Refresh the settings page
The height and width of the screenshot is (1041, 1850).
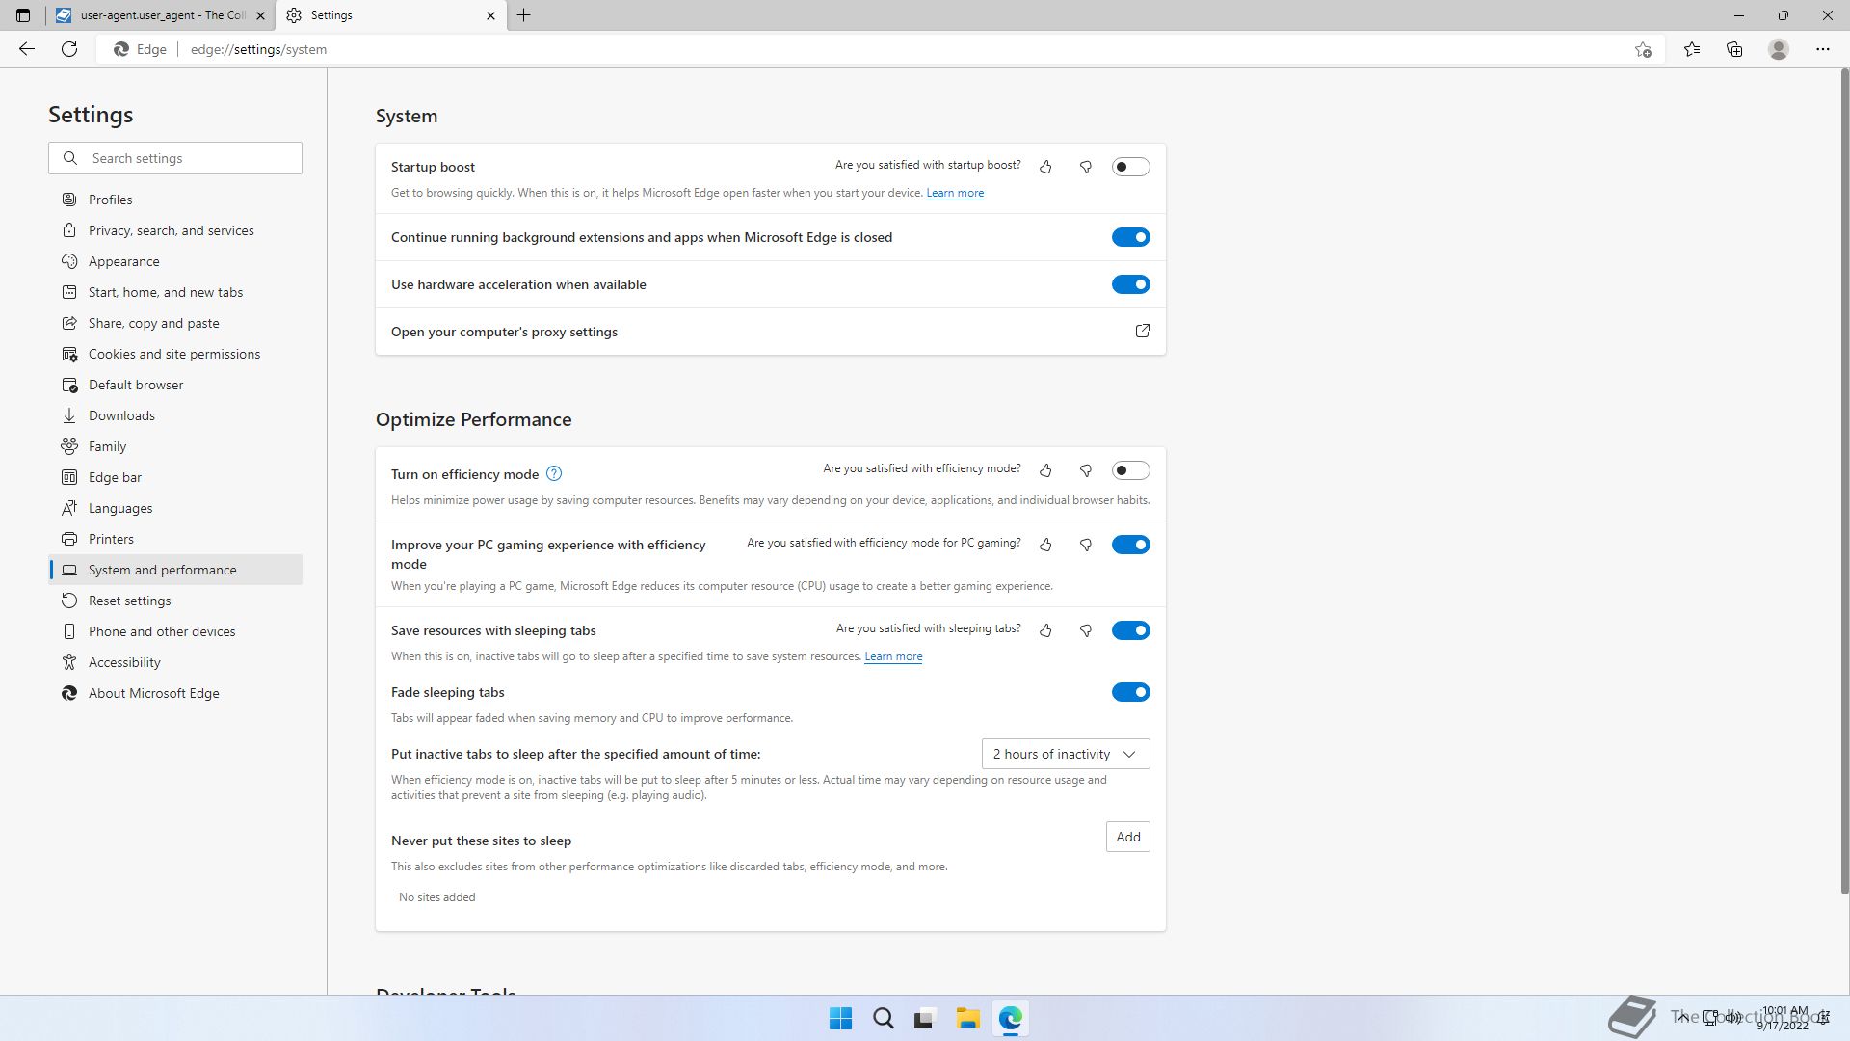pyautogui.click(x=69, y=49)
